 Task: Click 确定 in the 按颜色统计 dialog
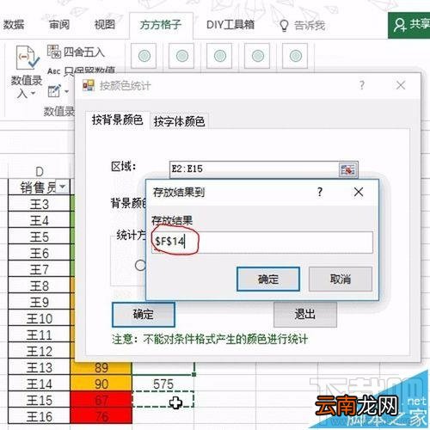pyautogui.click(x=144, y=315)
